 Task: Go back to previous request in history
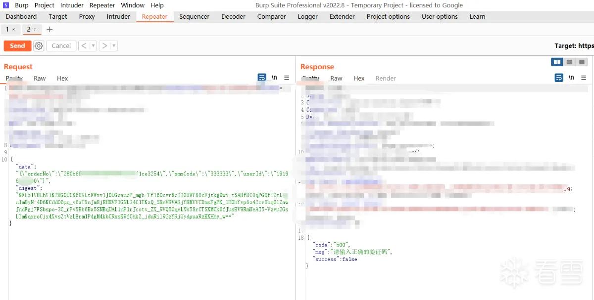[83, 46]
